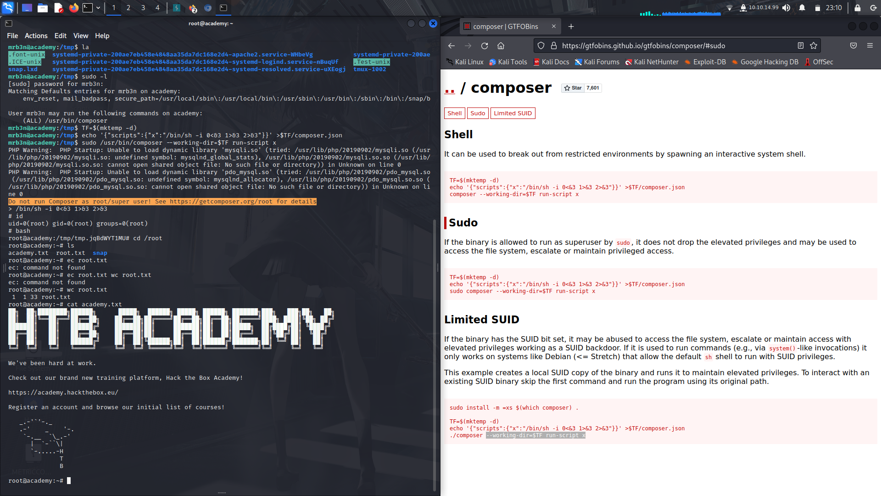Star the composer repository on GTFOBins
The height and width of the screenshot is (496, 881).
573,88
